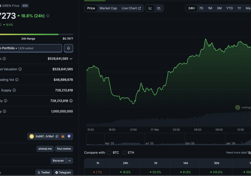This screenshot has height=176, width=251.
Task: Click info icon next to Trading Vol
Action: 17,80
